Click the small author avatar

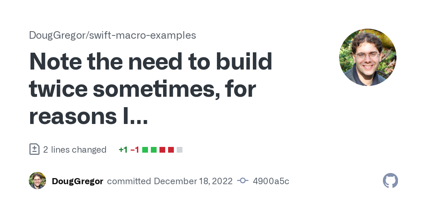pyautogui.click(x=37, y=181)
